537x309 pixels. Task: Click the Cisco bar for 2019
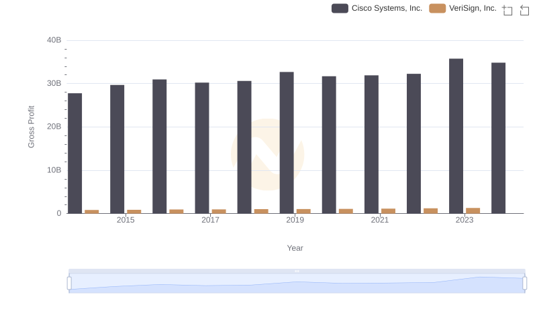287,143
